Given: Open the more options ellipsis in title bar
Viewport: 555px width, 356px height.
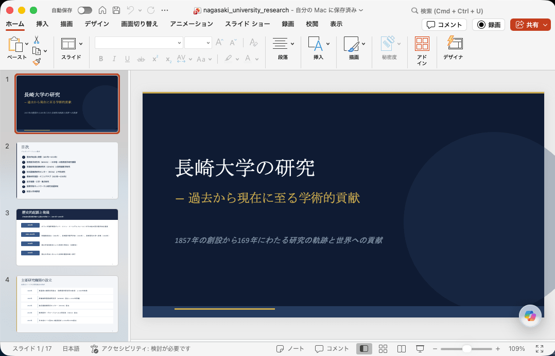Looking at the screenshot, I should click(165, 10).
